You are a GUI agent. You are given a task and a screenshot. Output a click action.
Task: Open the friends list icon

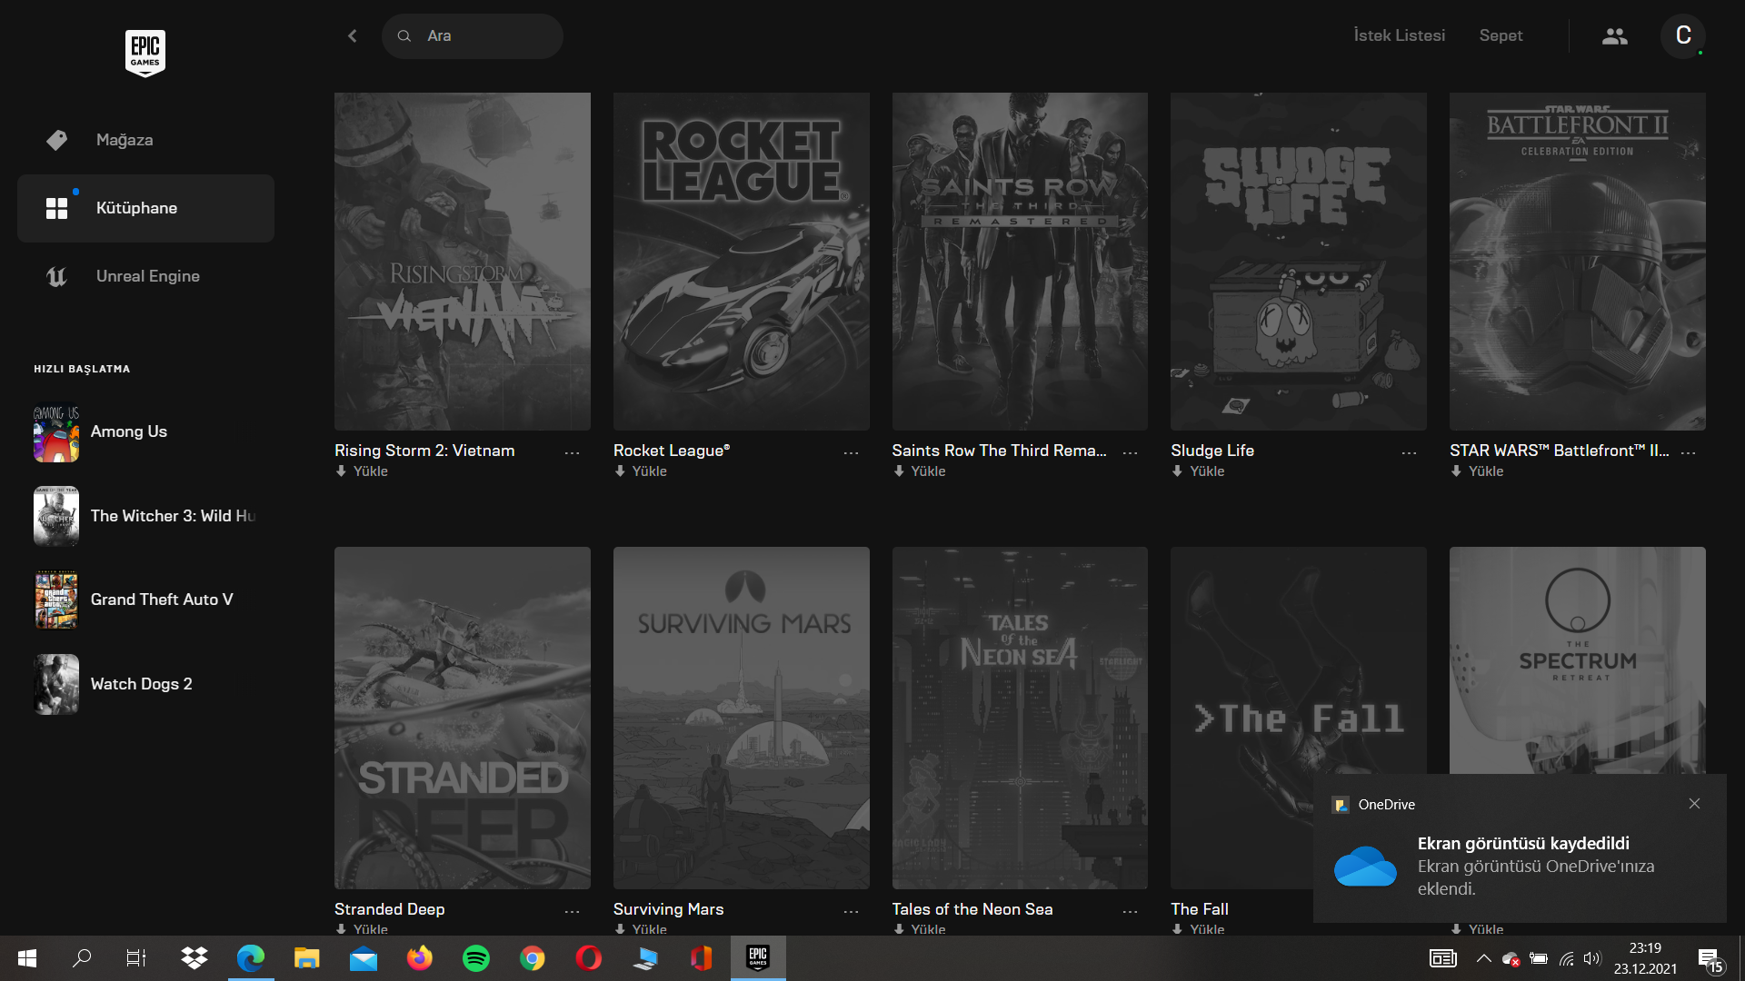[x=1614, y=36]
